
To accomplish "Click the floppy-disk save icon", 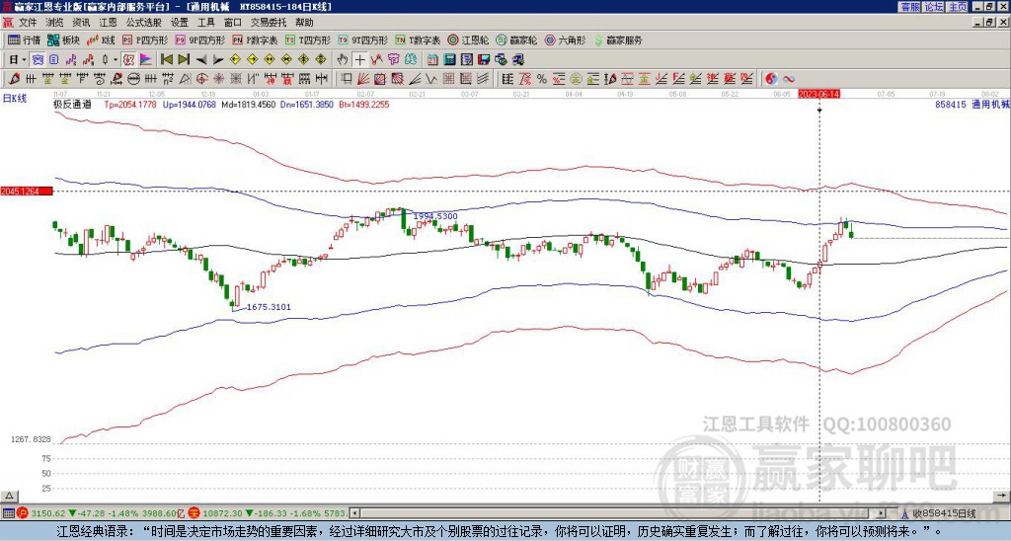I will (484, 60).
